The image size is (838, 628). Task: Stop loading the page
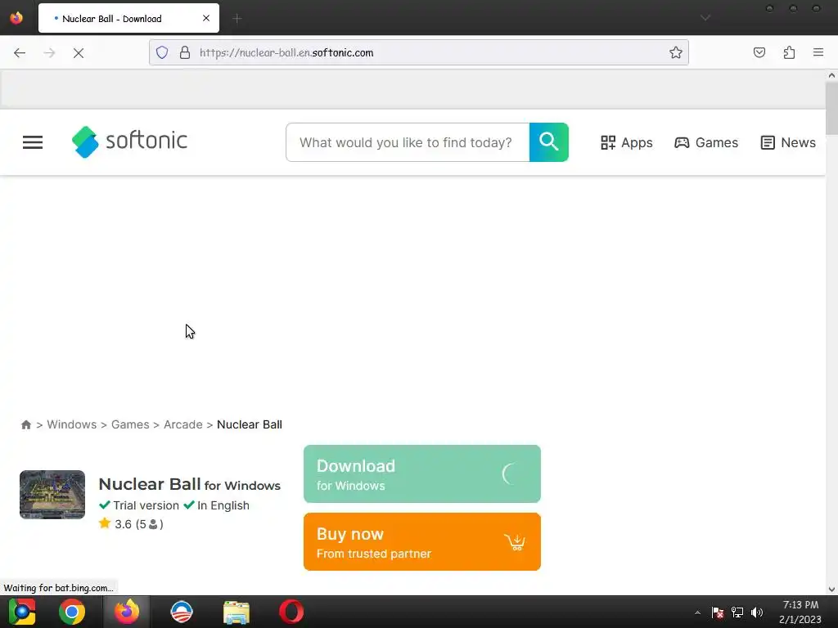(79, 52)
